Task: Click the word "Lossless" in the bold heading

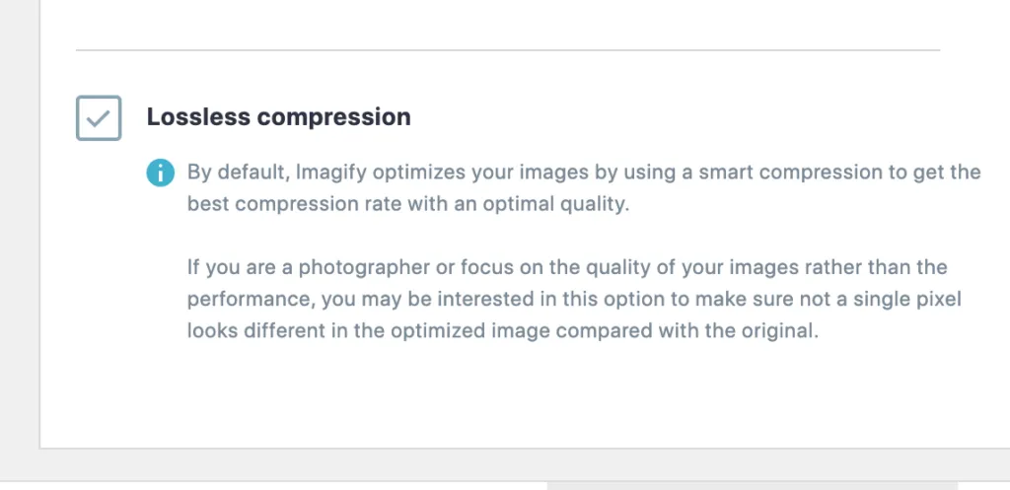Action: pos(198,117)
